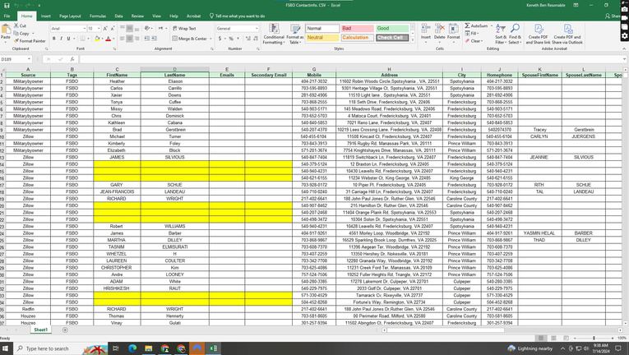Viewport: 629px width, 355px height.
Task: Open Conditional Formatting menu
Action: point(274,34)
